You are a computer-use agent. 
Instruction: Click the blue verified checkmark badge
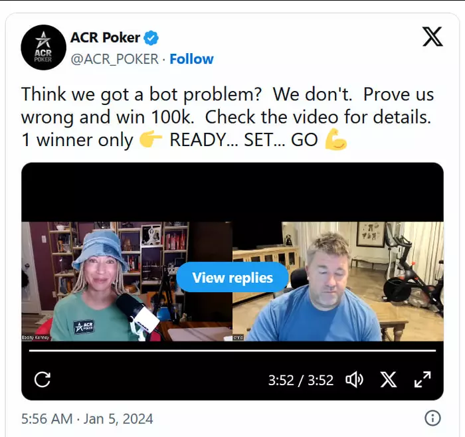[151, 38]
